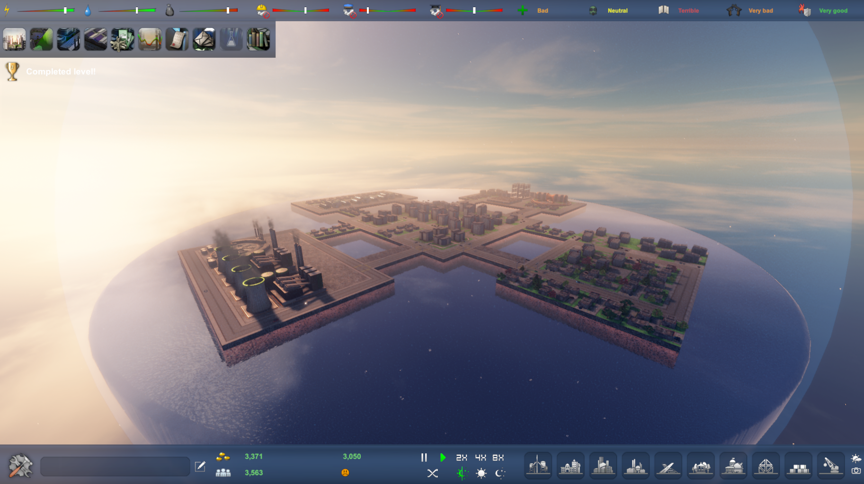Open the industrial factory build menu
This screenshot has height=484, width=864.
pyautogui.click(x=635, y=466)
